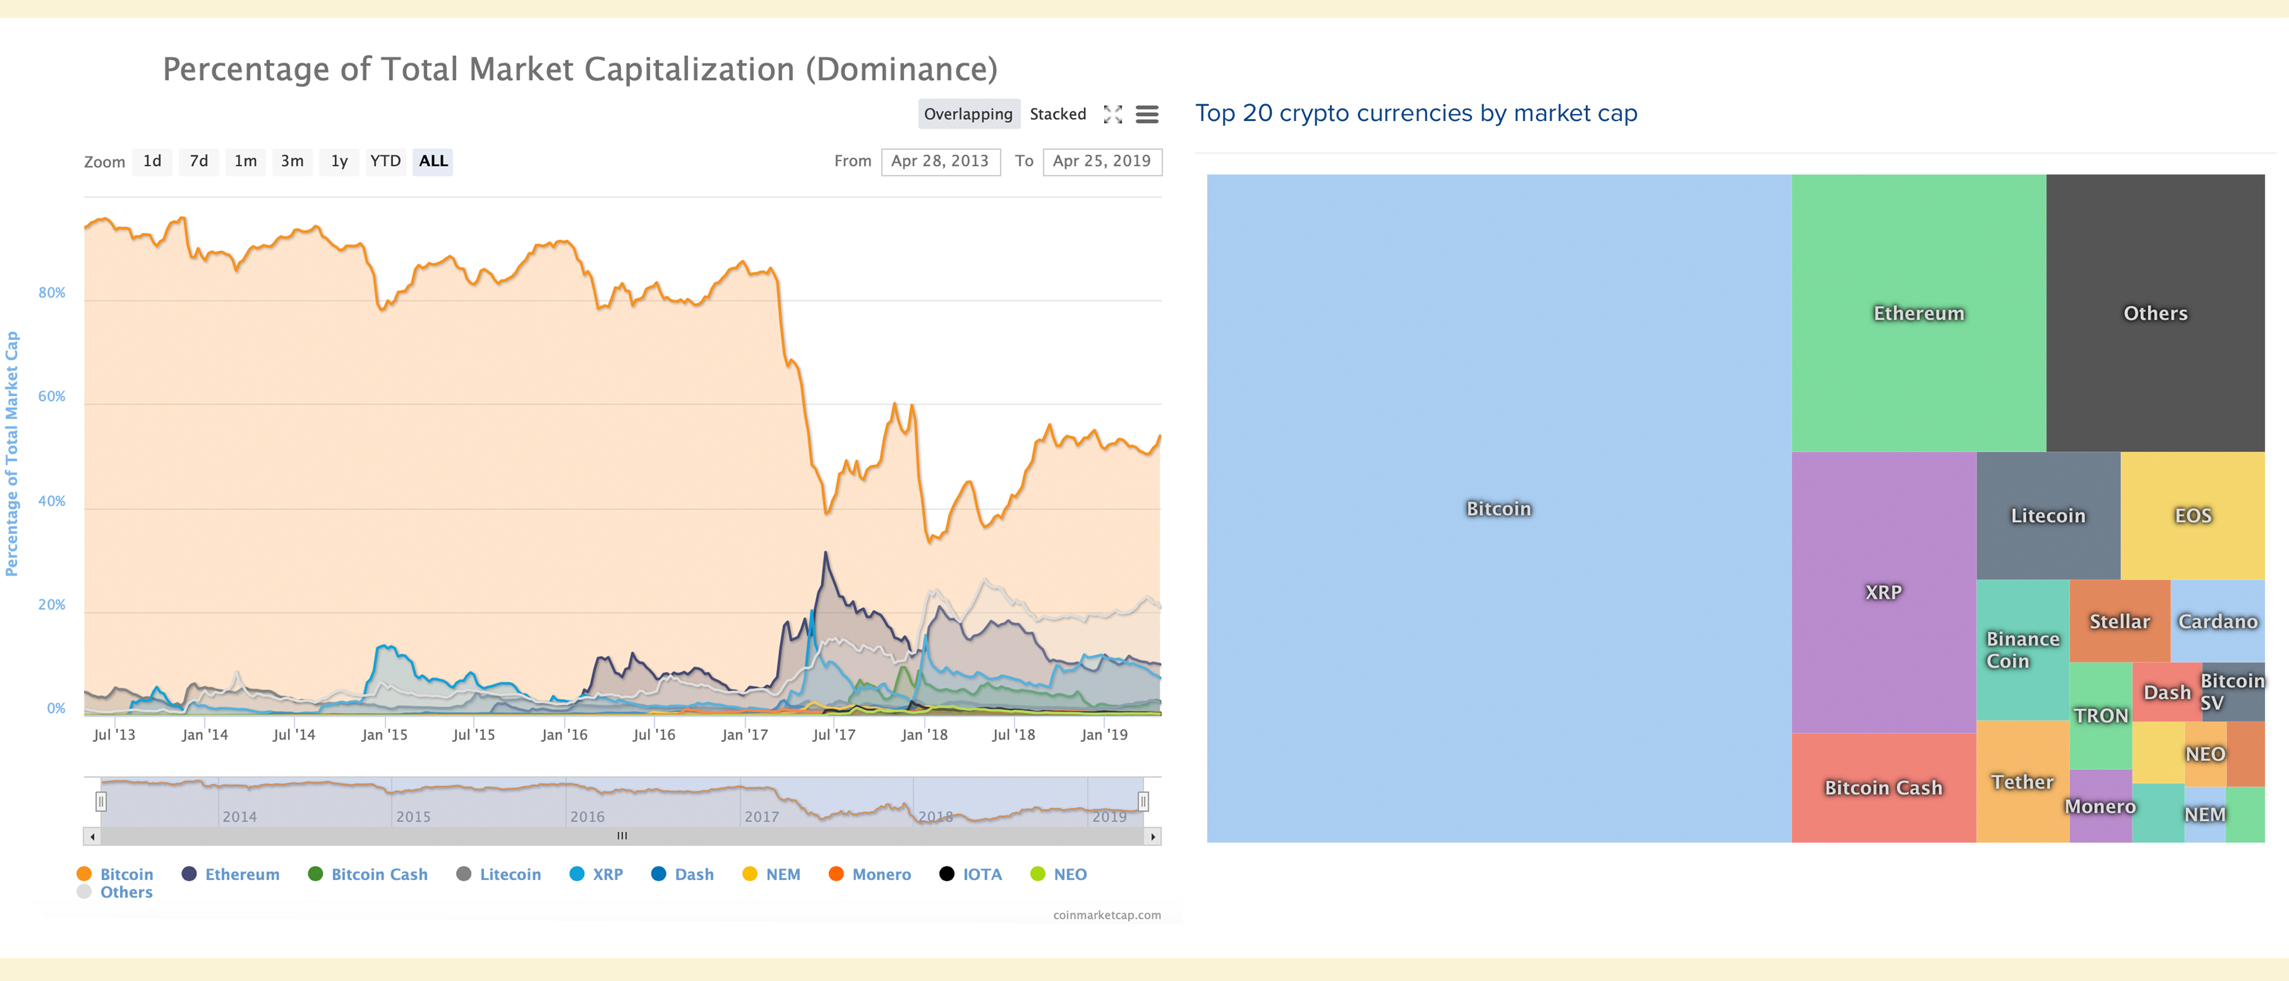The image size is (2289, 981).
Task: Set zoom range to 3m
Action: pyautogui.click(x=292, y=162)
